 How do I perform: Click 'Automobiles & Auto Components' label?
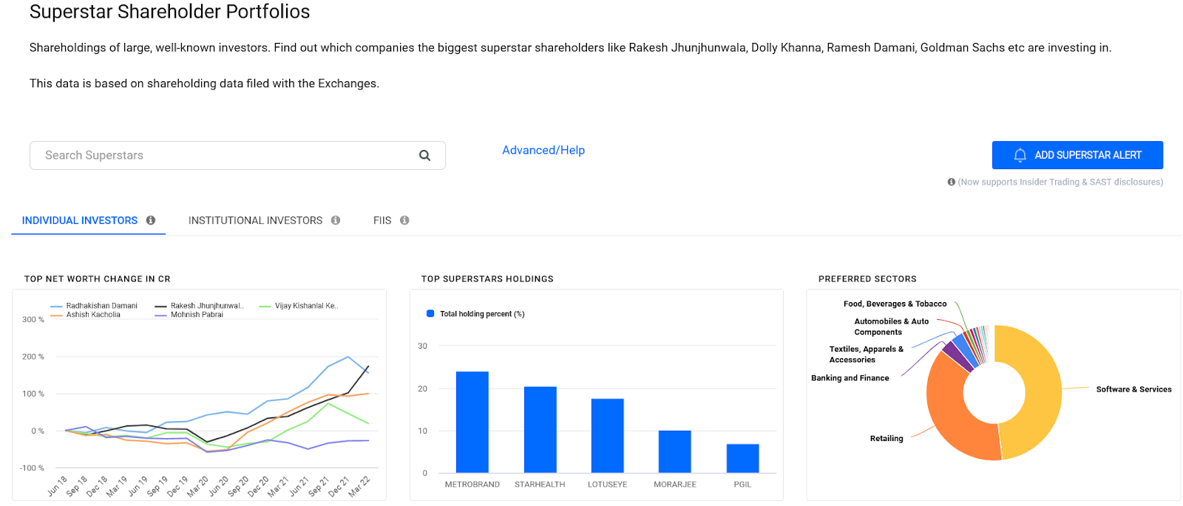pyautogui.click(x=891, y=326)
